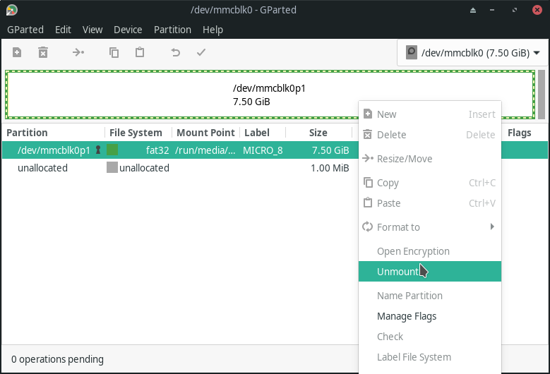Click the File System column header
The height and width of the screenshot is (374, 550).
pyautogui.click(x=136, y=133)
